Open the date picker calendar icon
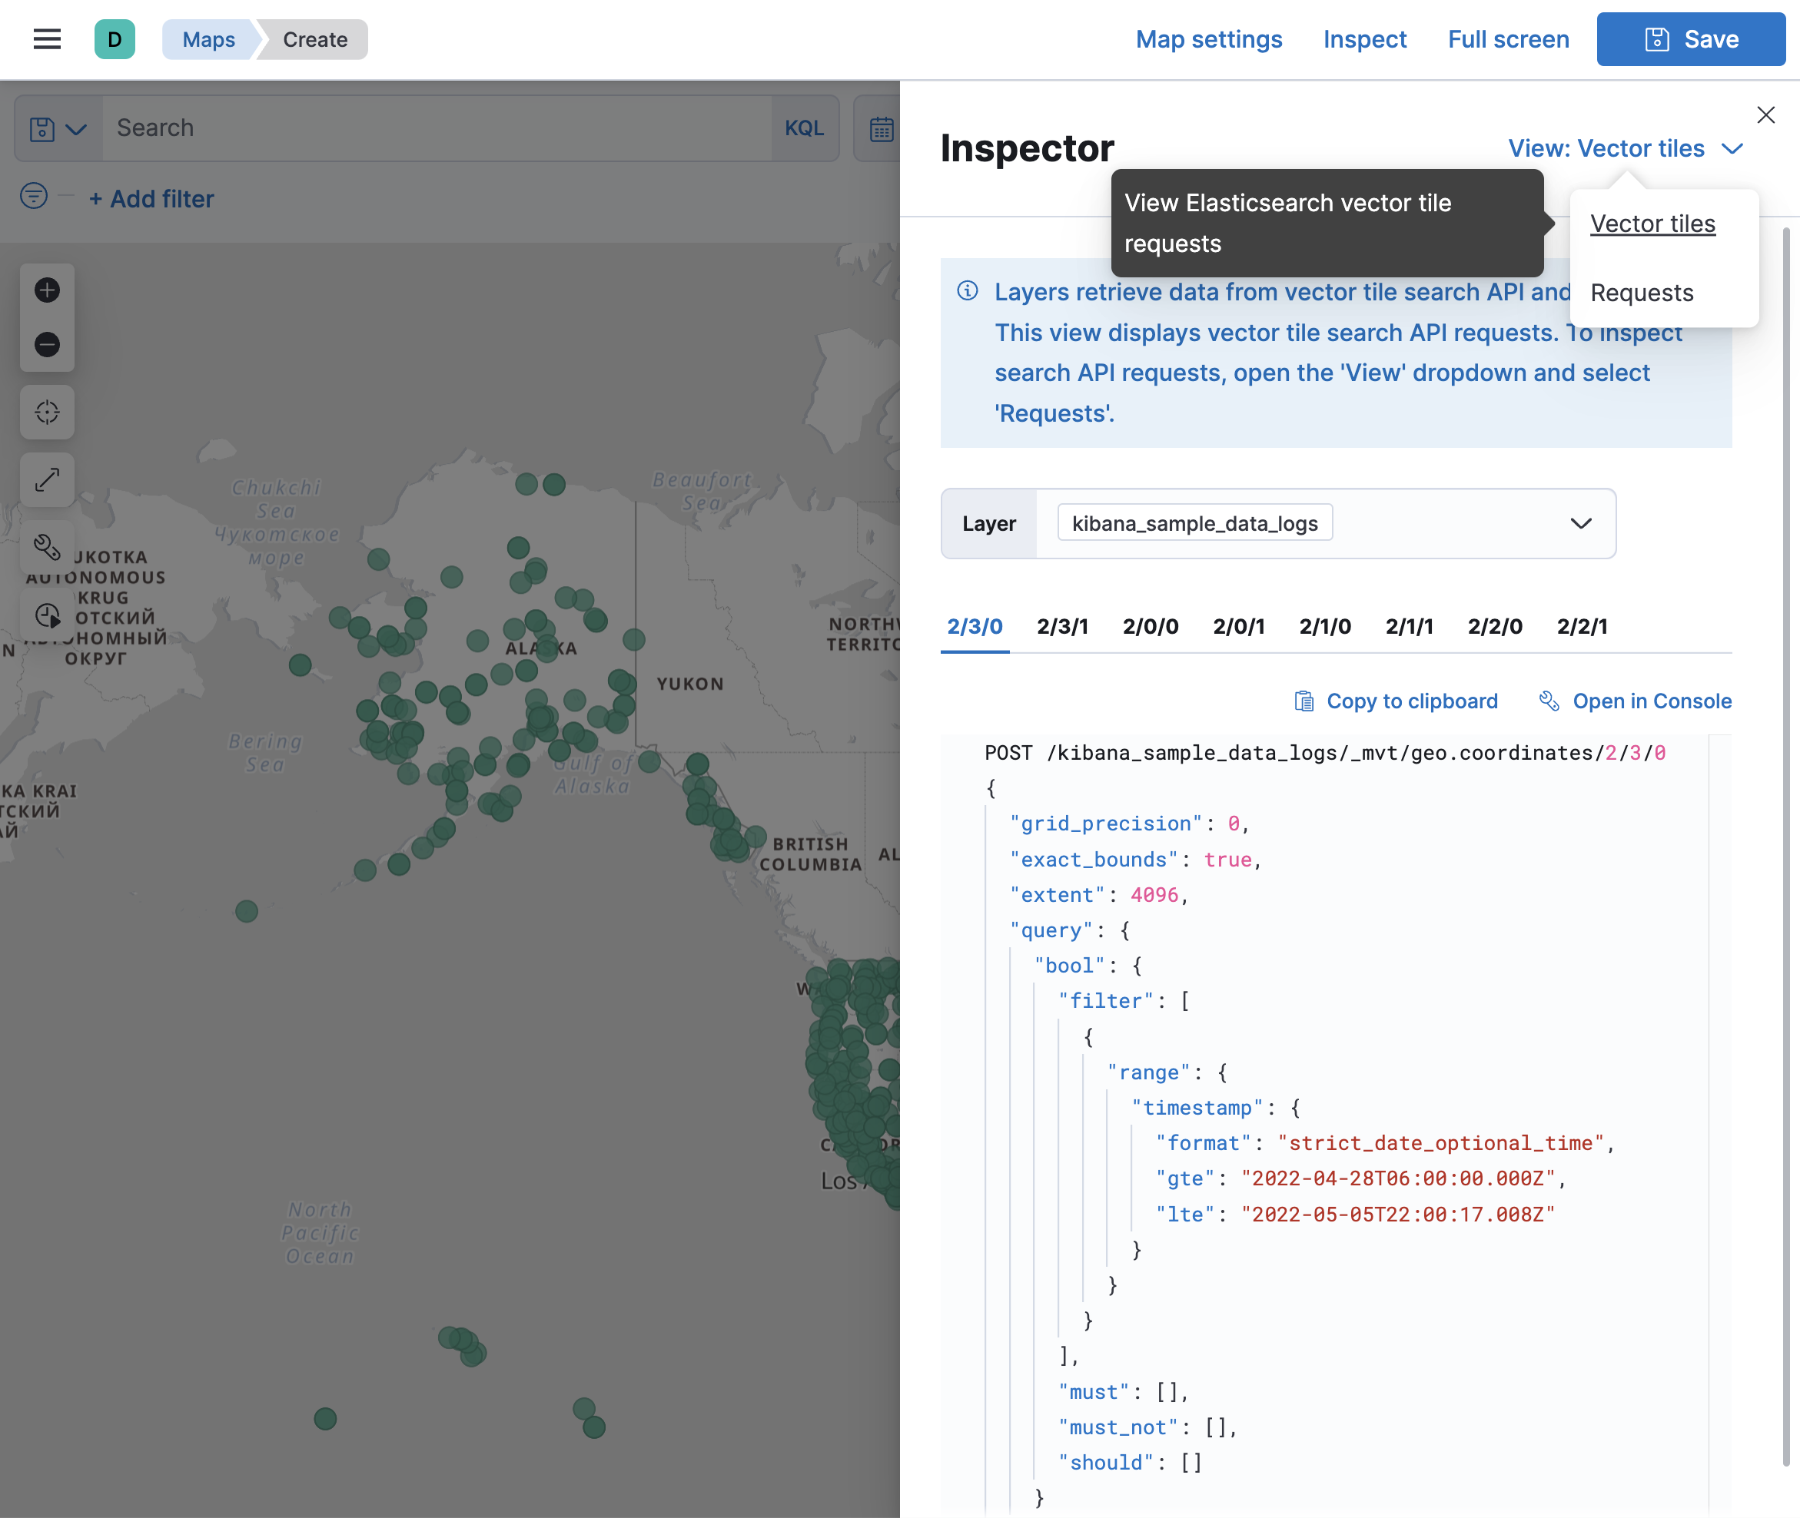1800x1518 pixels. coord(881,129)
